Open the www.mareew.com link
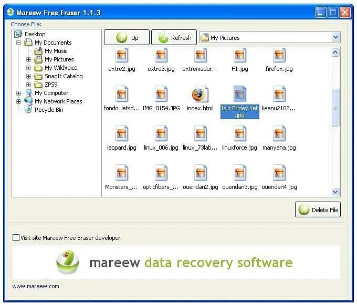 [36, 286]
